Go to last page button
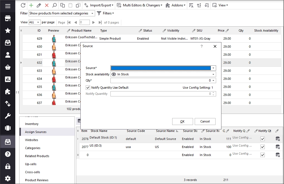284x184 pixels. coord(100,22)
